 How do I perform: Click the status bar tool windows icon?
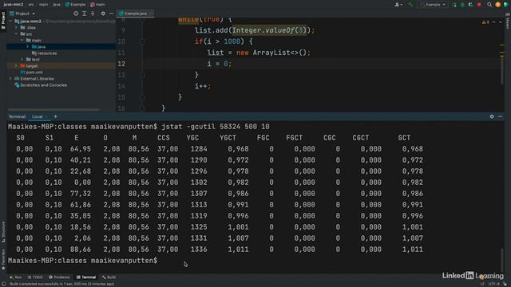3,284
